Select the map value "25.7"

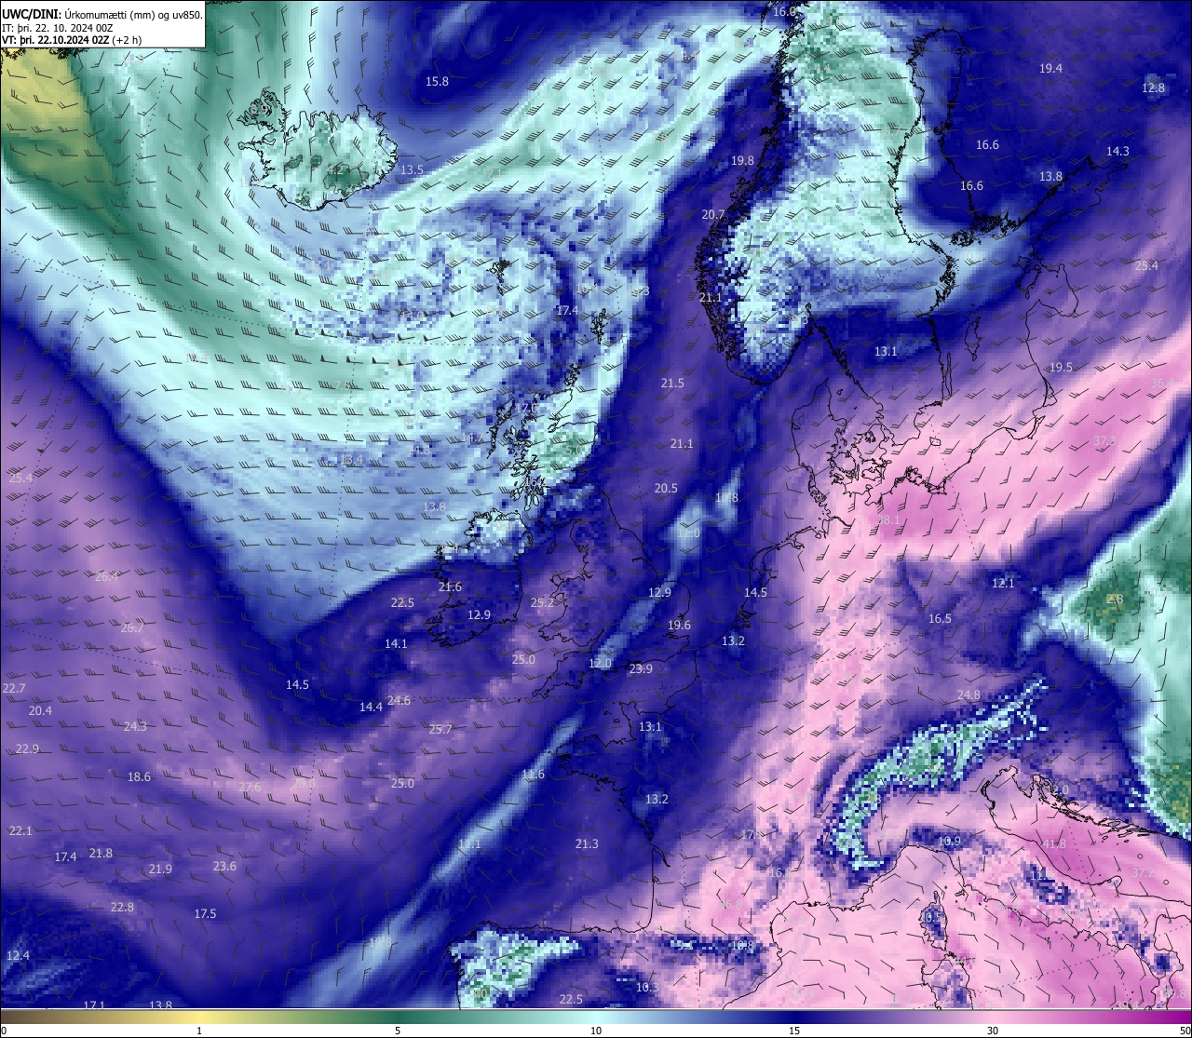coord(440,729)
